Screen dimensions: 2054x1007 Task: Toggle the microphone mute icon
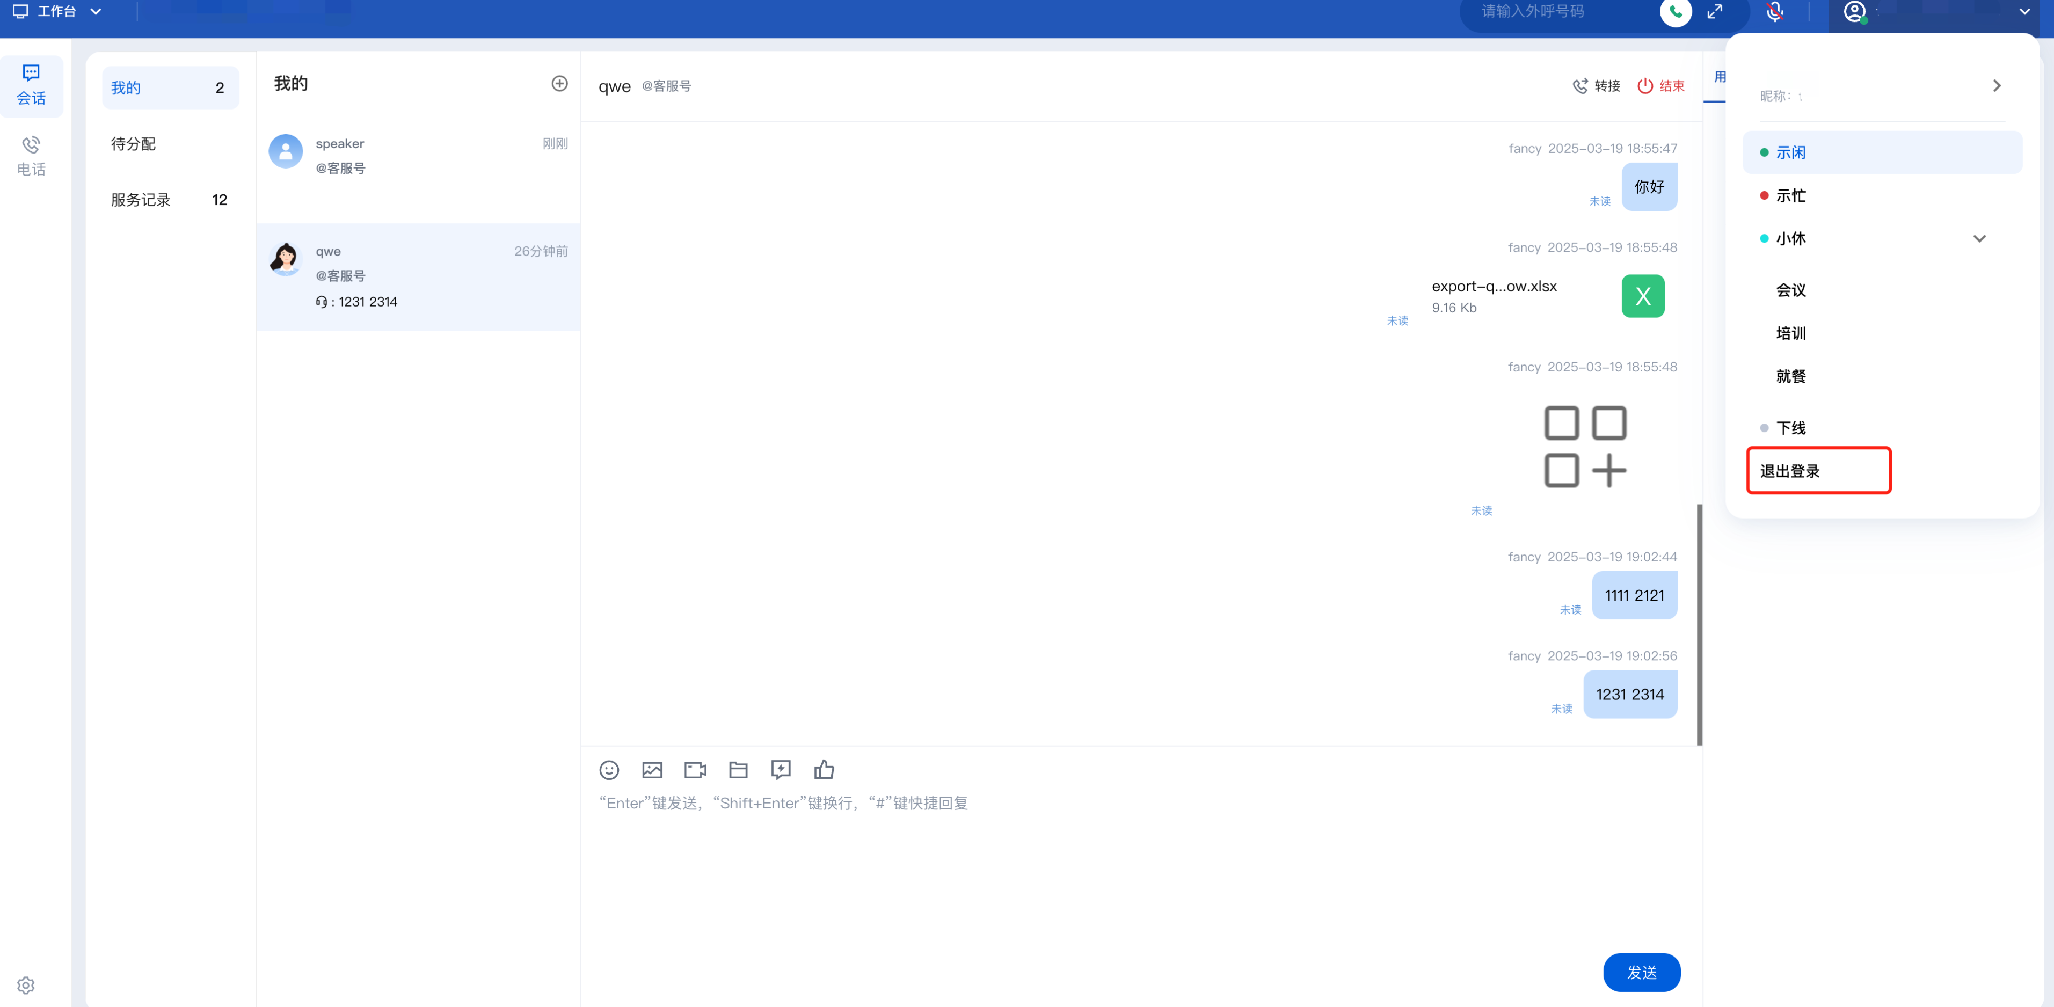1774,12
